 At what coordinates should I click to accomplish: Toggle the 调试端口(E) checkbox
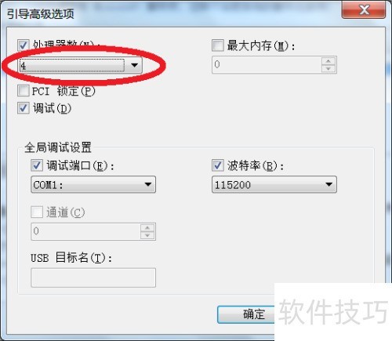point(37,165)
